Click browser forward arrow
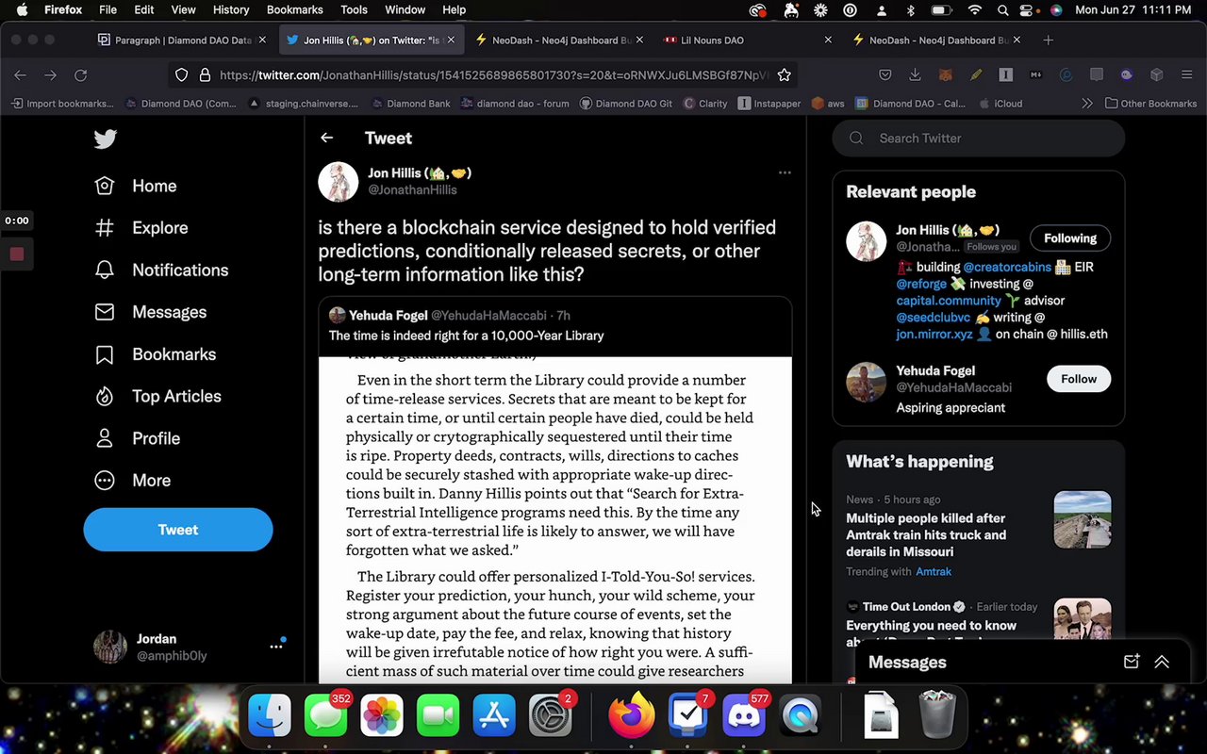1207x754 pixels. (x=50, y=75)
